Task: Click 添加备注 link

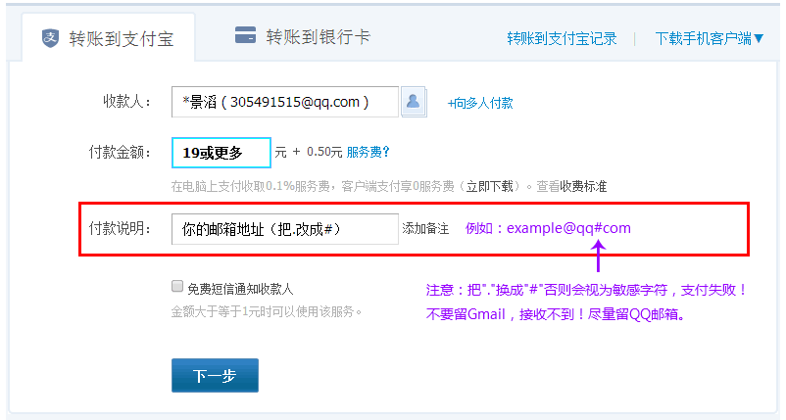Action: [x=425, y=229]
